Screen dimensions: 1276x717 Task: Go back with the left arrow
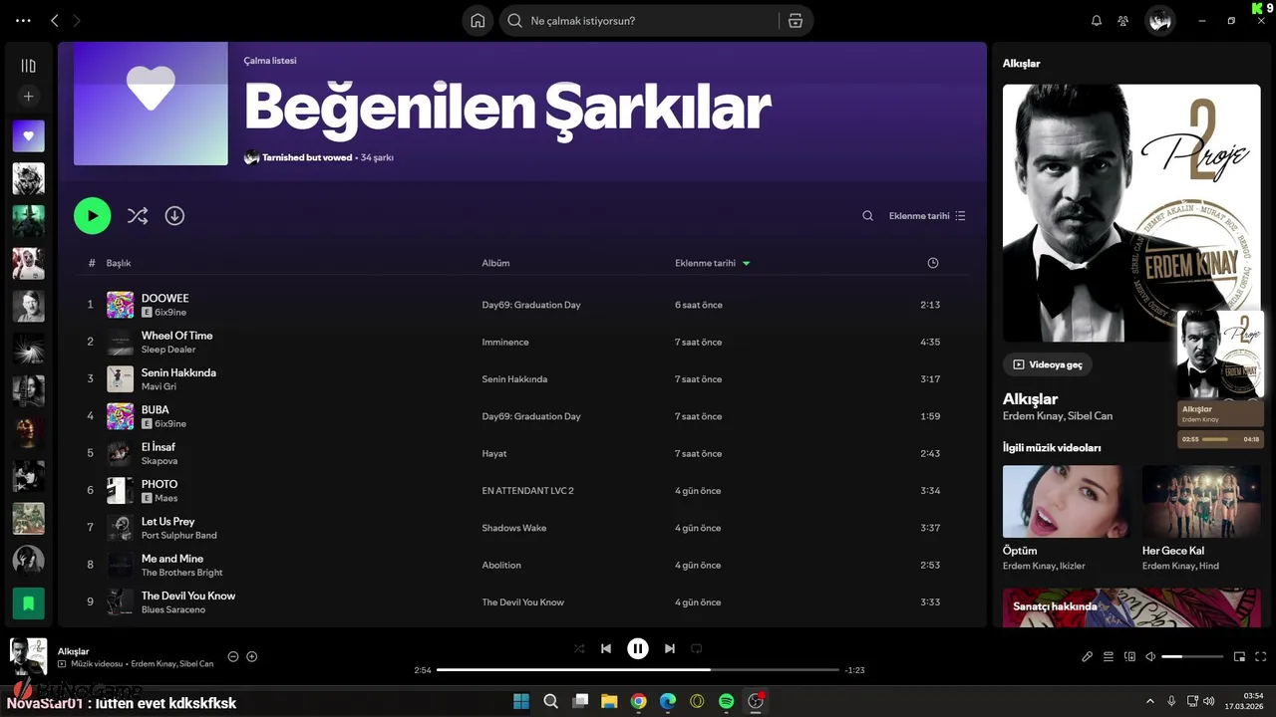(55, 21)
